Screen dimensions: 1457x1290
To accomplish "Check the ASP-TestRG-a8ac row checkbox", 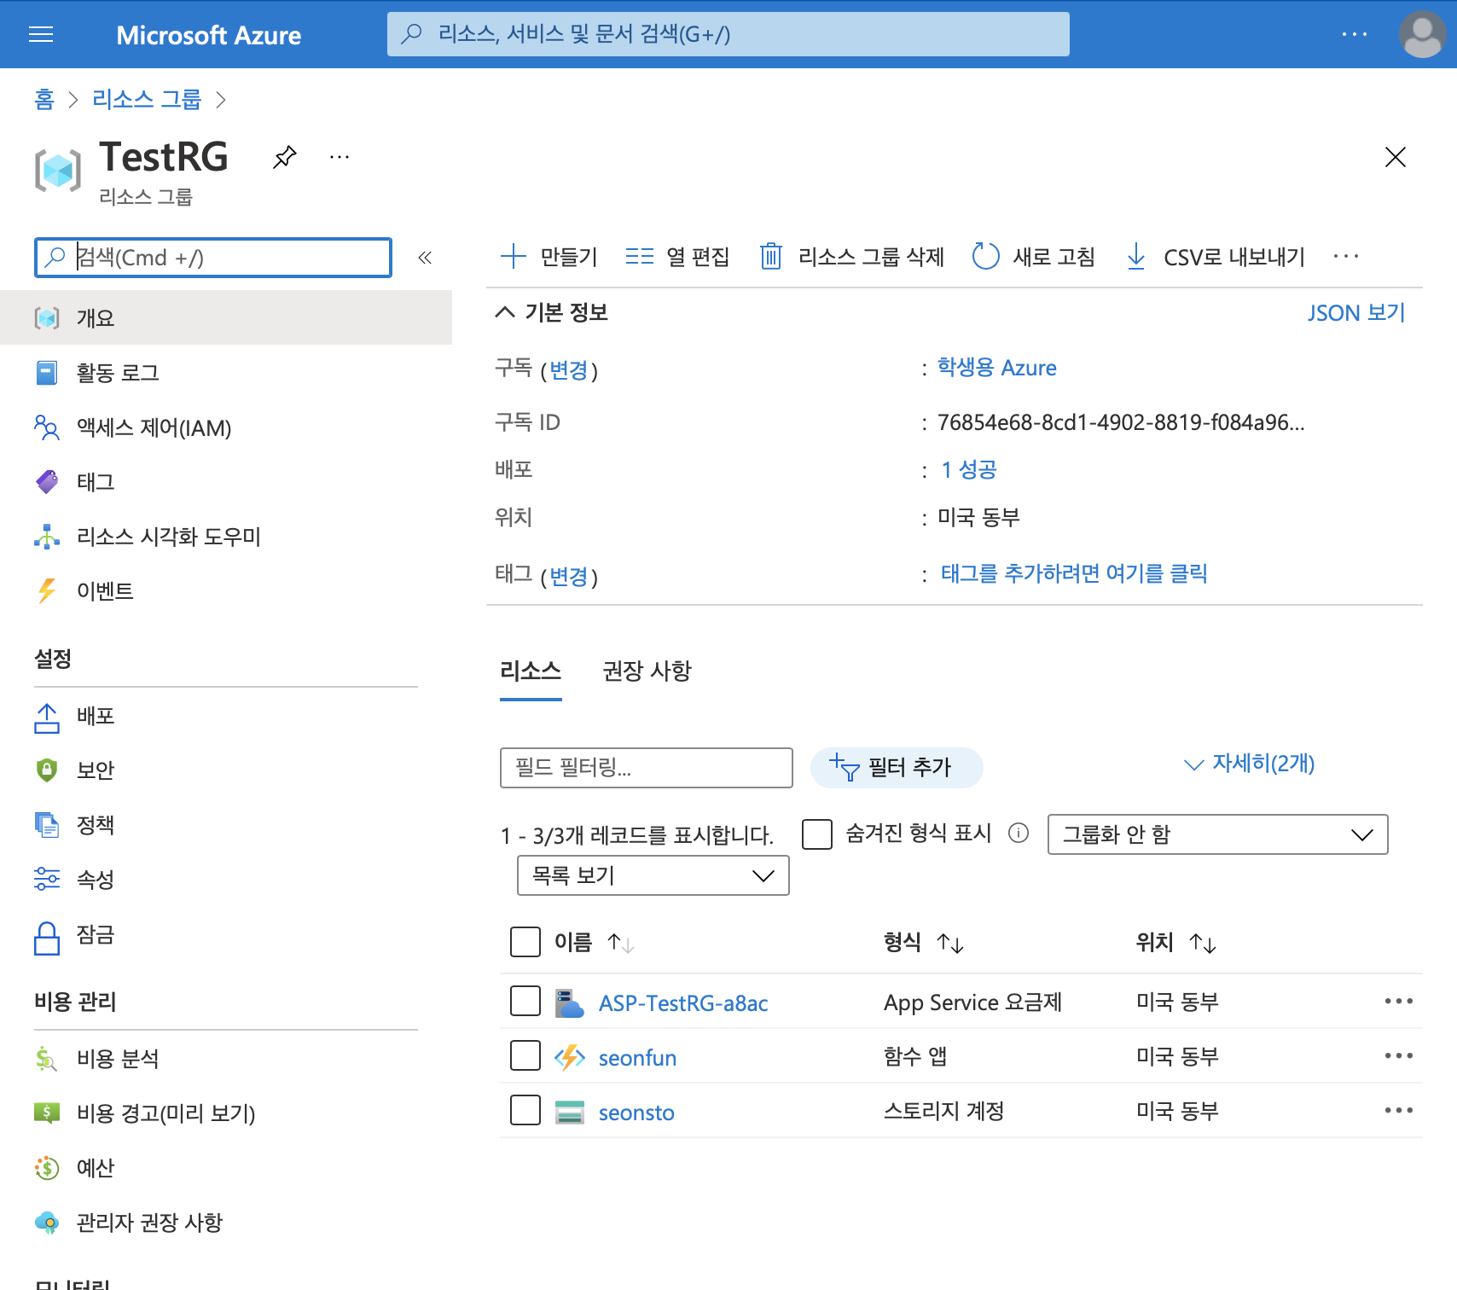I will [x=525, y=1001].
